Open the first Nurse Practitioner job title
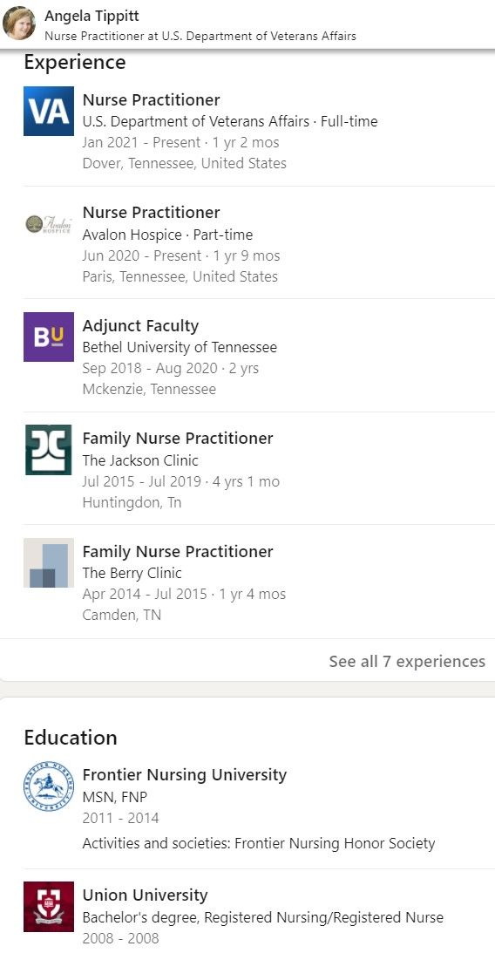Viewport: 495px width, 953px height. (x=152, y=99)
